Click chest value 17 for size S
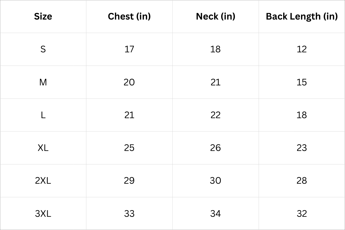The width and height of the screenshot is (345, 230). [x=129, y=49]
